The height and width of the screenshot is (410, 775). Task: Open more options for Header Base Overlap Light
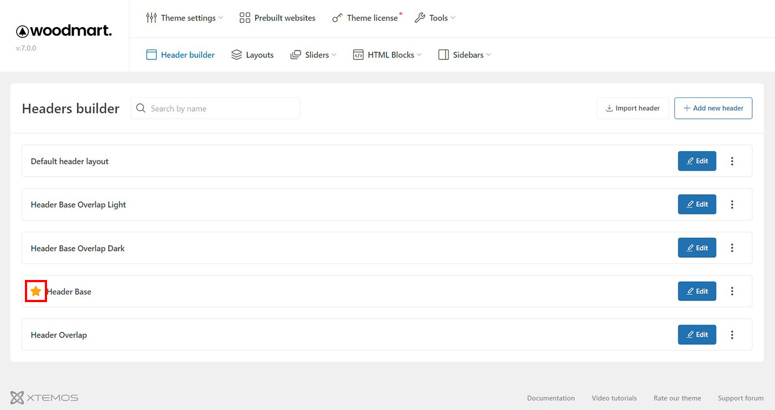[x=732, y=205]
